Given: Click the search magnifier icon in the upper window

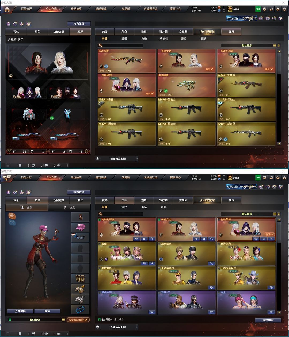Looking at the screenshot, I should (101, 45).
